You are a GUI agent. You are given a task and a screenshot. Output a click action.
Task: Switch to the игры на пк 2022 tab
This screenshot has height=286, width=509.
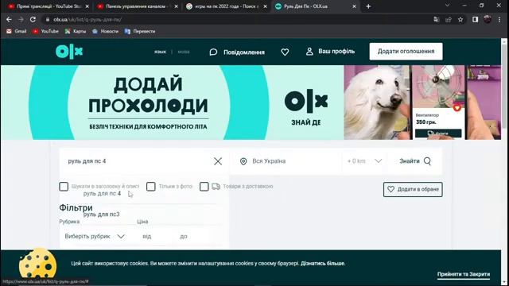227,6
